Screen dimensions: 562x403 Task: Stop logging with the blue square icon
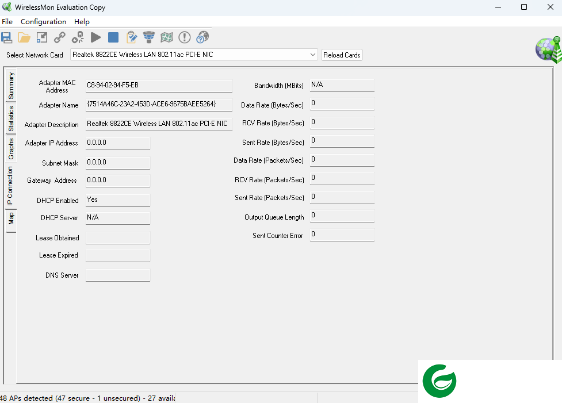click(113, 37)
